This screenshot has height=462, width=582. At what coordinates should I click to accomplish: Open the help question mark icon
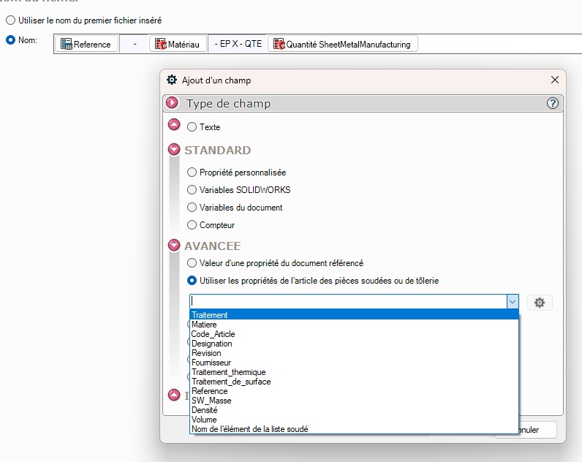pos(553,104)
